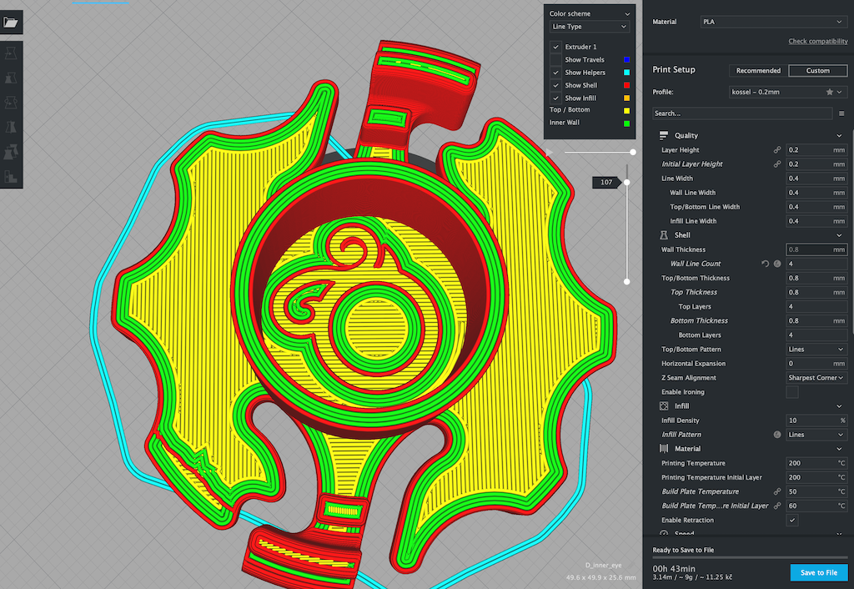
Task: Open the Infill Pattern dropdown
Action: point(816,435)
